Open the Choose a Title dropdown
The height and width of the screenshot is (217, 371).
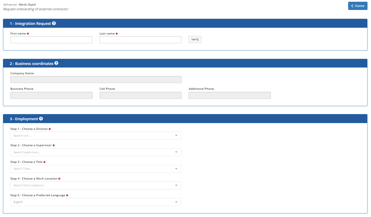[96, 169]
